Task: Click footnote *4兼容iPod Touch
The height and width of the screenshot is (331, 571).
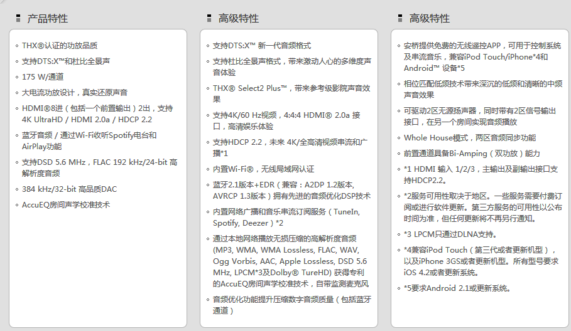Action: tap(481, 261)
